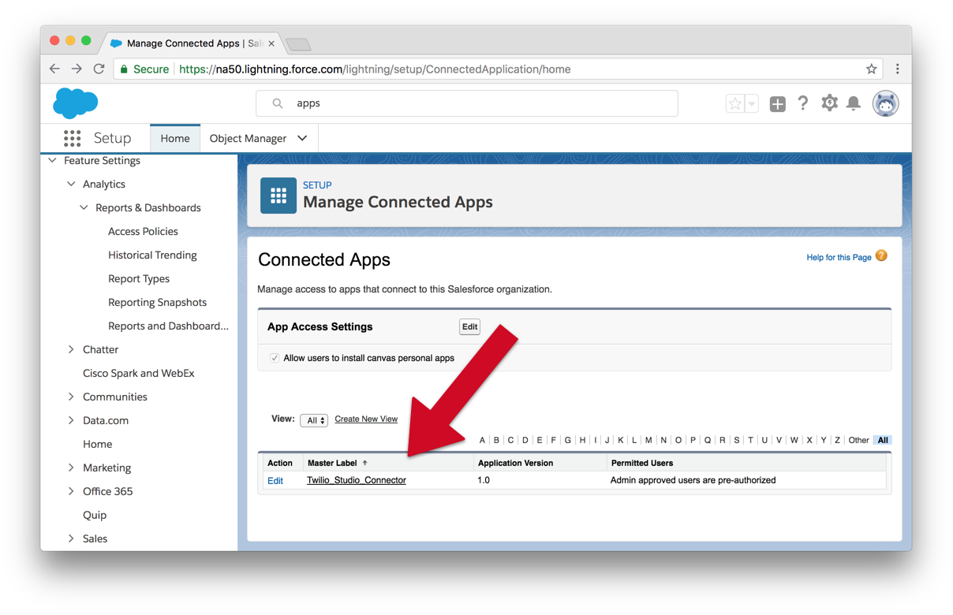Click the "Admin approved users are pre-authorized" cell

pos(693,480)
